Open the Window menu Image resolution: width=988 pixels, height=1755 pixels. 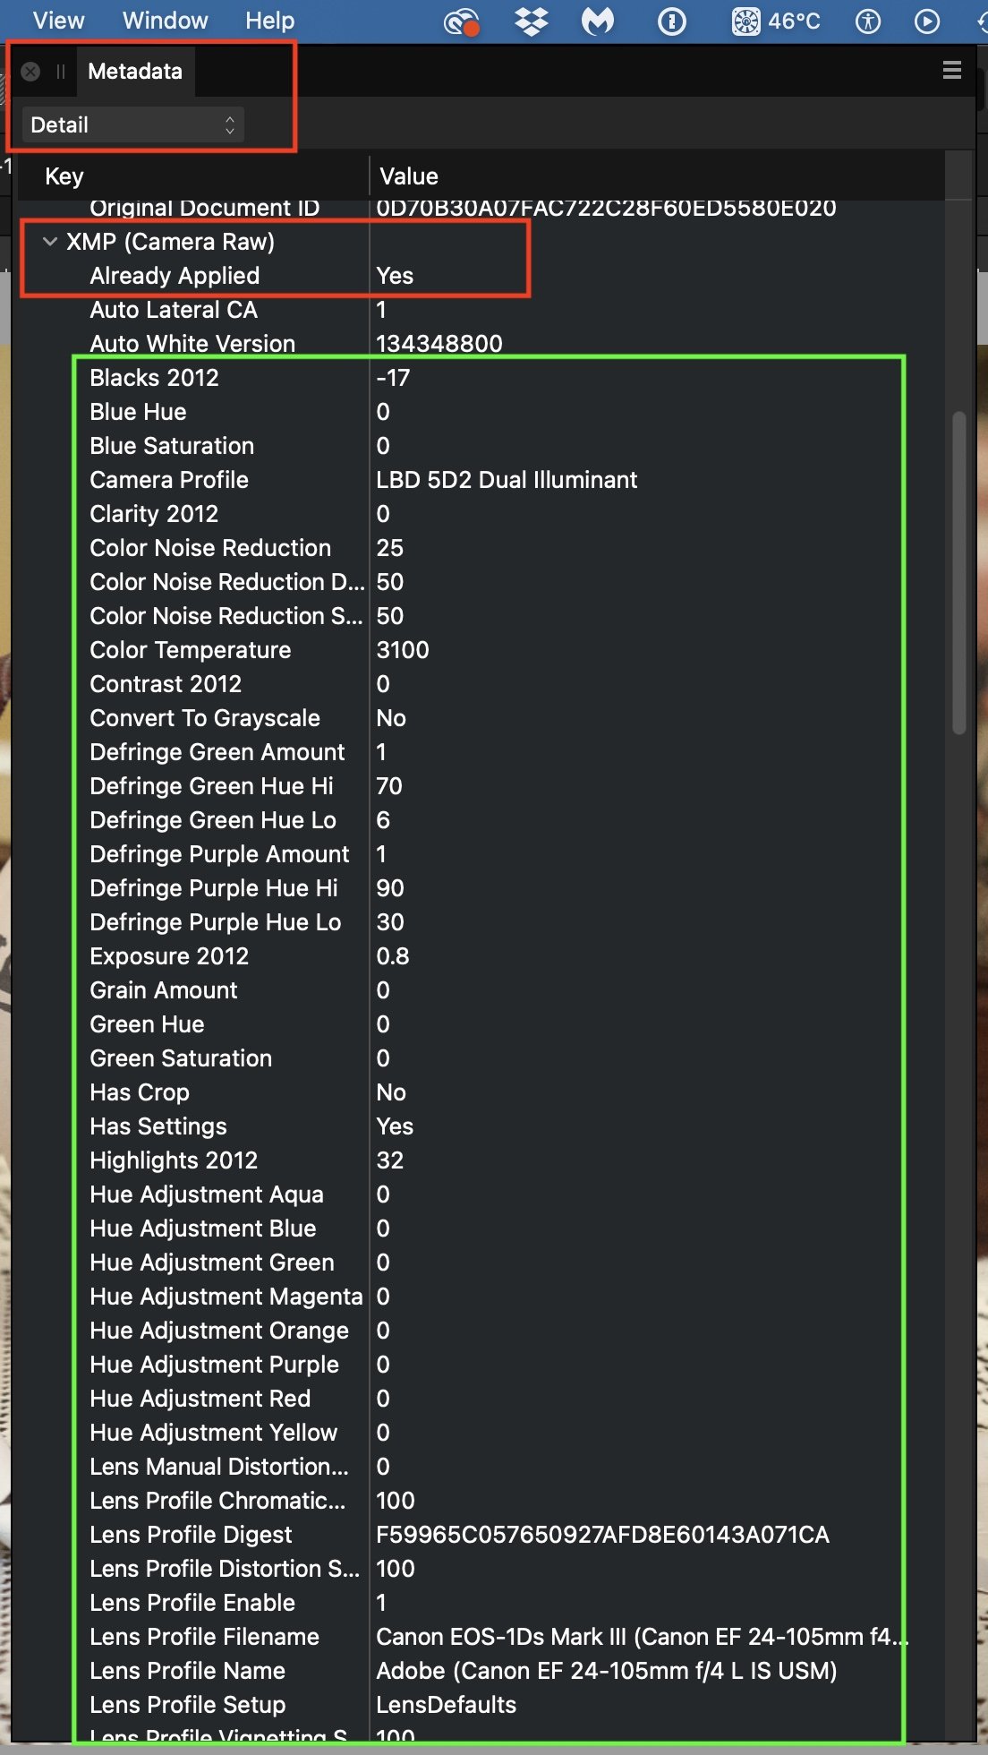click(166, 21)
